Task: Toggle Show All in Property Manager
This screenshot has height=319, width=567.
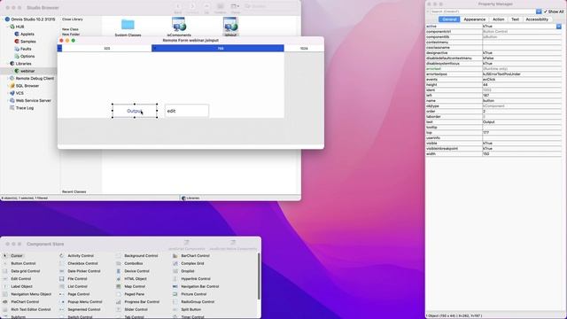Action: (x=554, y=12)
